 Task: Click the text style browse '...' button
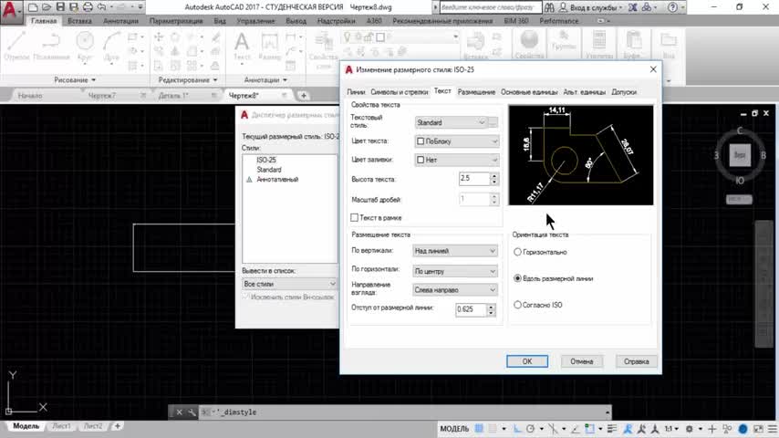[x=493, y=122]
